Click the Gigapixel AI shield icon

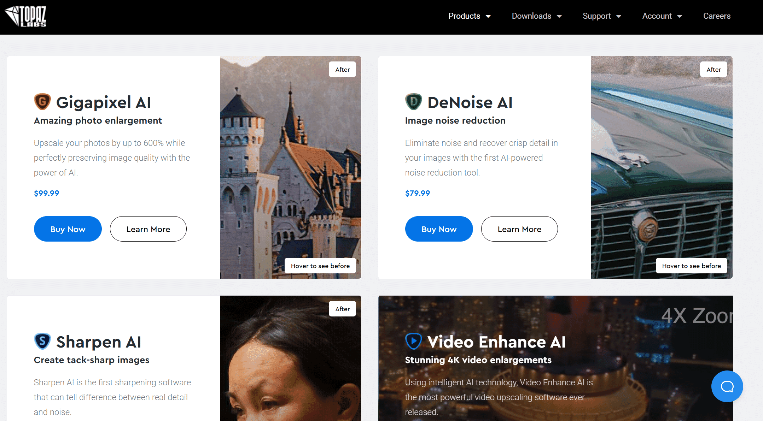42,102
